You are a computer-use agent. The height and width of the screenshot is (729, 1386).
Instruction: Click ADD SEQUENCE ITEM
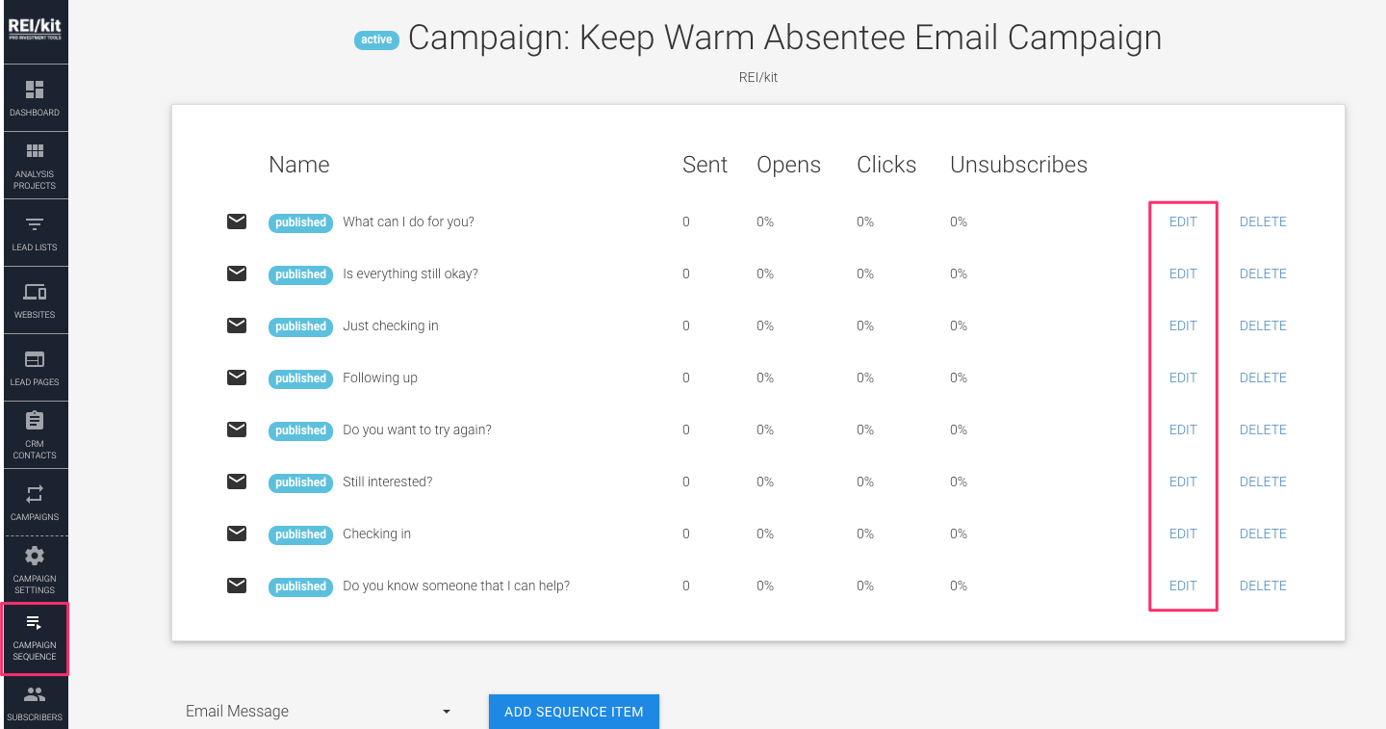(x=574, y=711)
